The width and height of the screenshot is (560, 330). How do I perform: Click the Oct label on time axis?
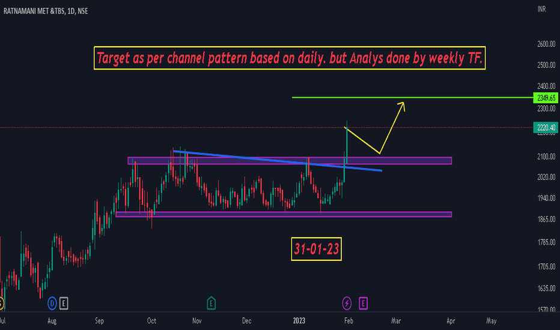click(151, 321)
